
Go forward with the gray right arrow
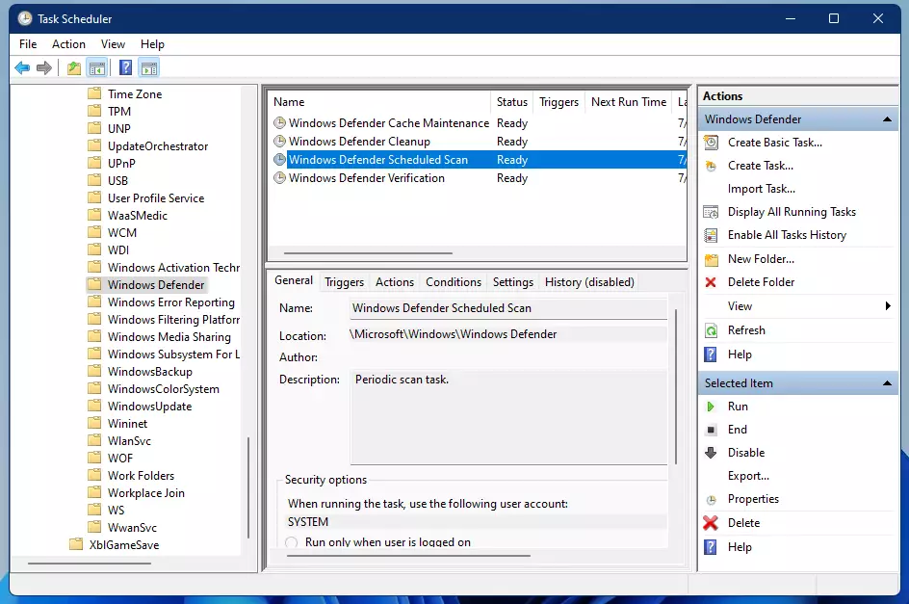tap(44, 67)
